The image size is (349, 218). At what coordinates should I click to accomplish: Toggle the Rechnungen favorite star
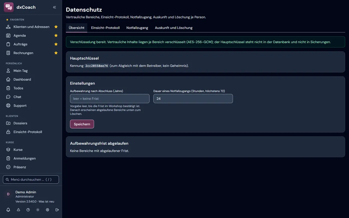click(56, 53)
